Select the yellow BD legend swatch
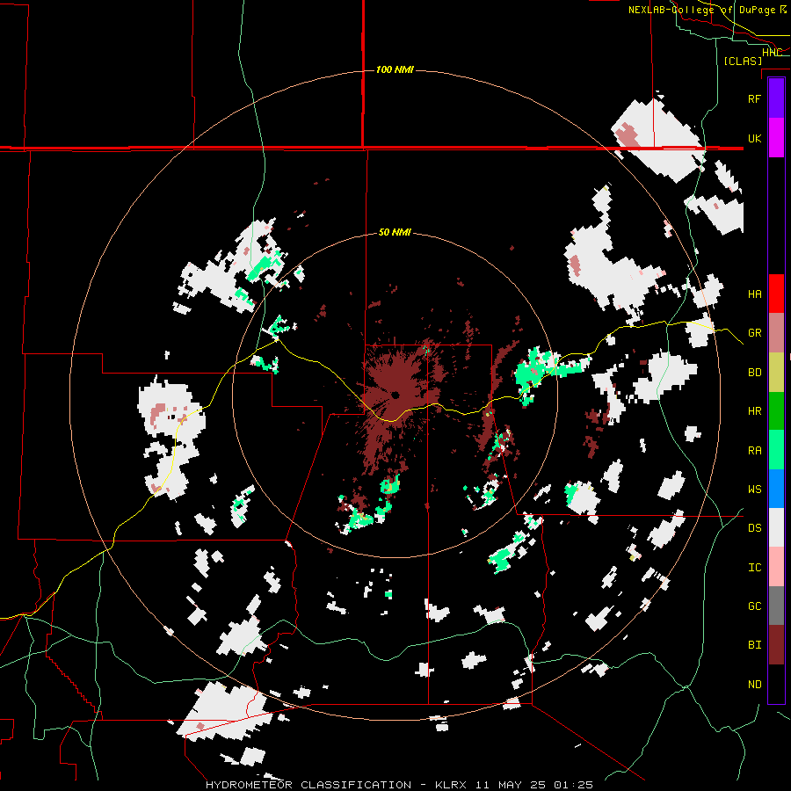Viewport: 791px width, 791px height. pos(776,373)
